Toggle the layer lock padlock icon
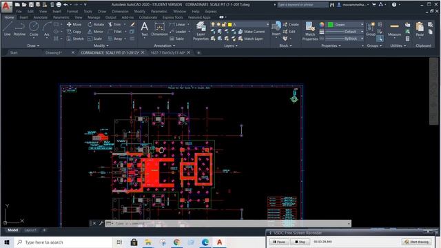 coord(224,25)
